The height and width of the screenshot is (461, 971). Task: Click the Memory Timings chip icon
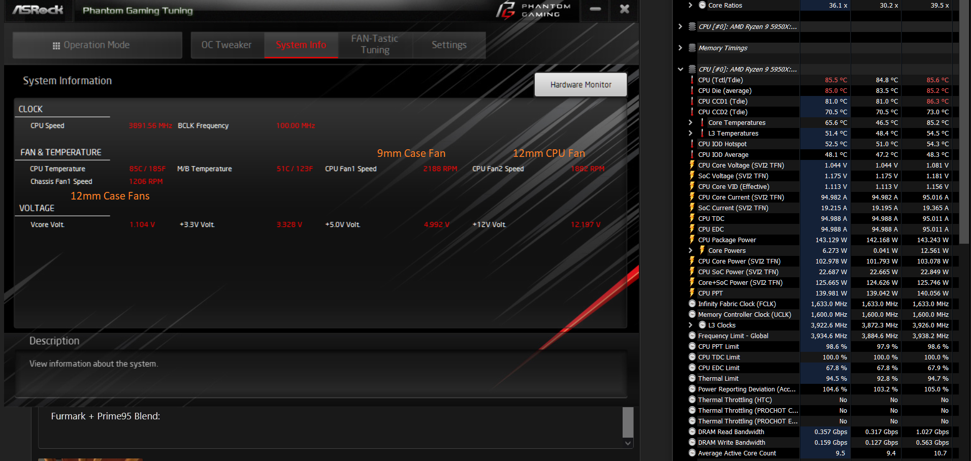[692, 48]
